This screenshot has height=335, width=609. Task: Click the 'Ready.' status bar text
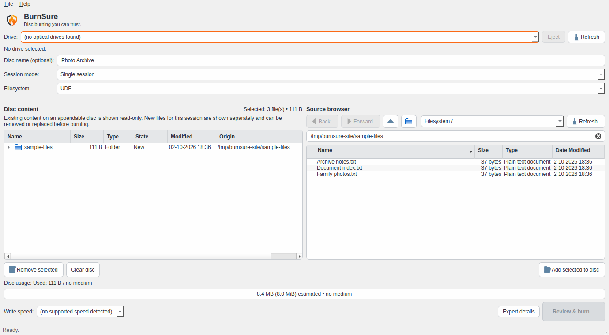(x=11, y=330)
